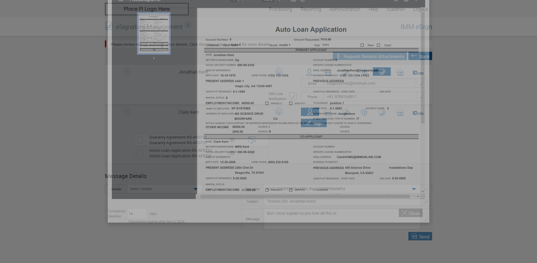Toggle the SMS Link Notification checkbox
This screenshot has height=263, width=537.
(293, 96)
